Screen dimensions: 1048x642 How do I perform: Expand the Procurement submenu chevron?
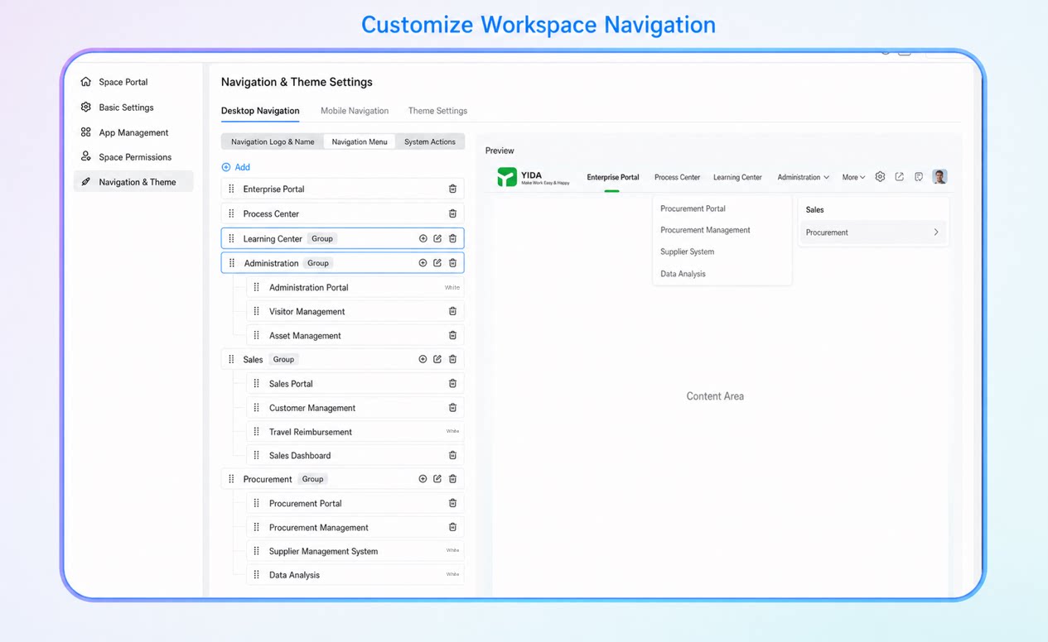tap(936, 232)
